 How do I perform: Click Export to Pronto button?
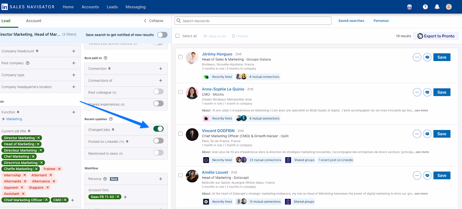click(436, 36)
